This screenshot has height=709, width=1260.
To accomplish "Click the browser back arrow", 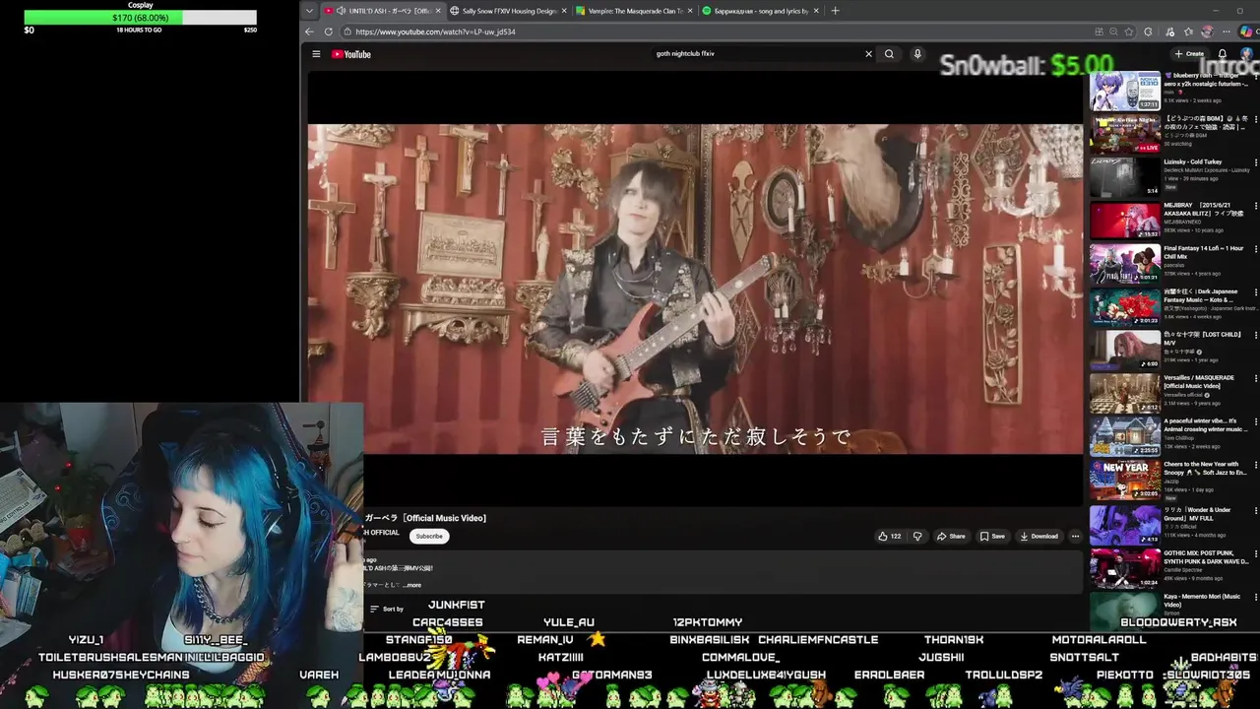I will [x=309, y=32].
